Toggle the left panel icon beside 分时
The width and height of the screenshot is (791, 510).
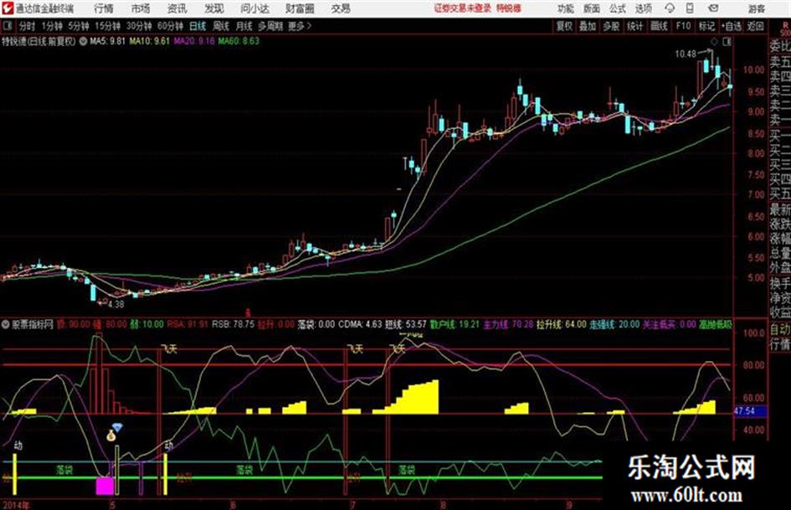[x=7, y=26]
